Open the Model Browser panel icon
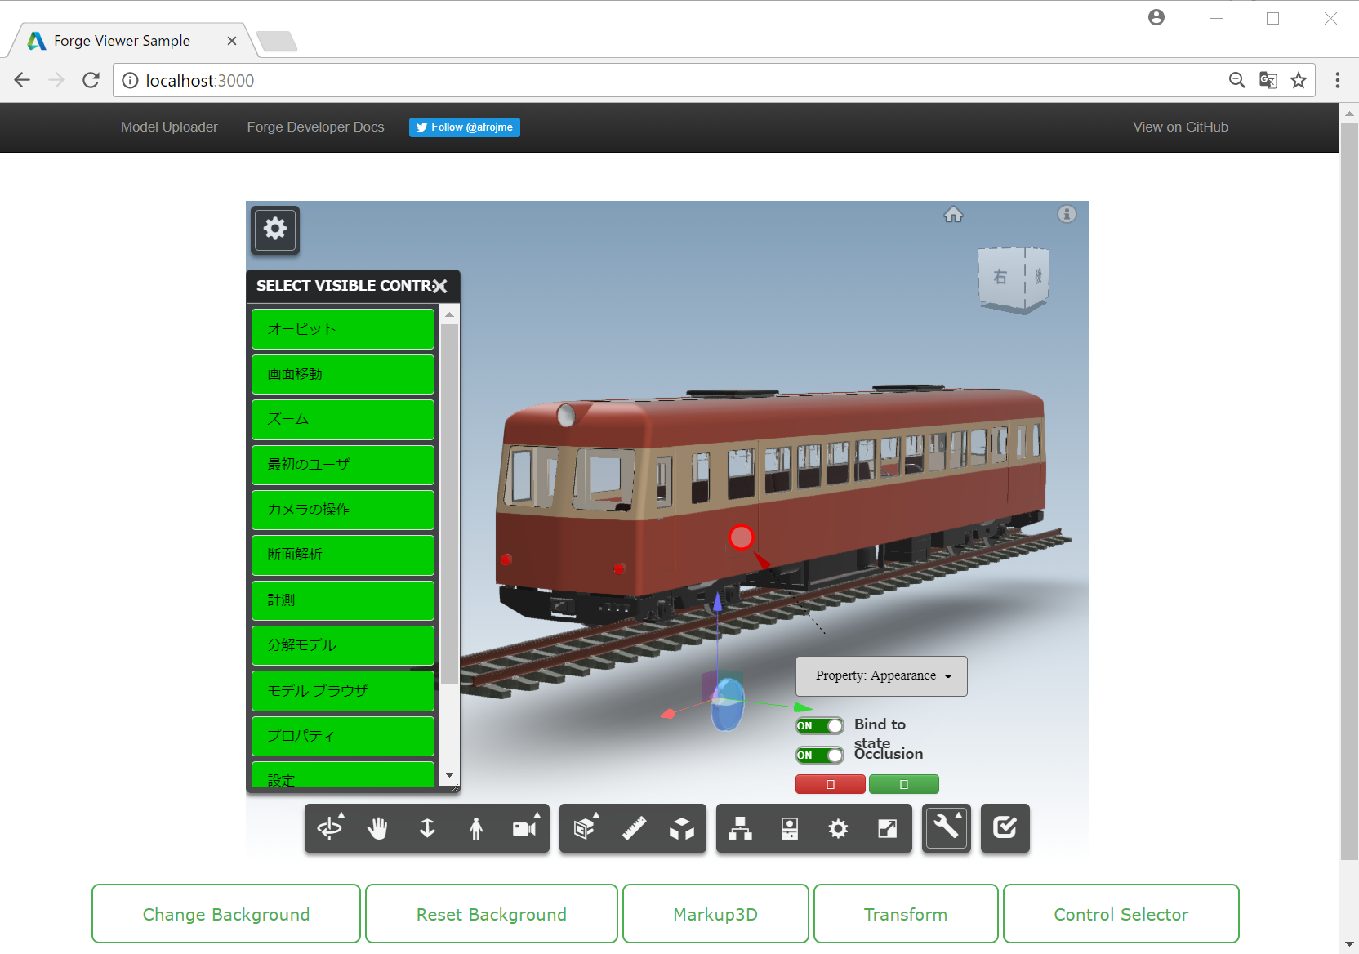This screenshot has height=954, width=1359. pyautogui.click(x=740, y=828)
